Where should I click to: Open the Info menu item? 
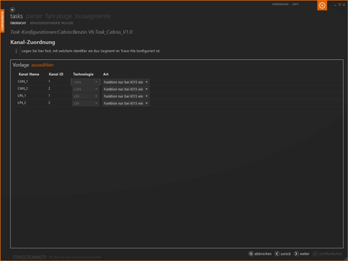click(295, 4)
